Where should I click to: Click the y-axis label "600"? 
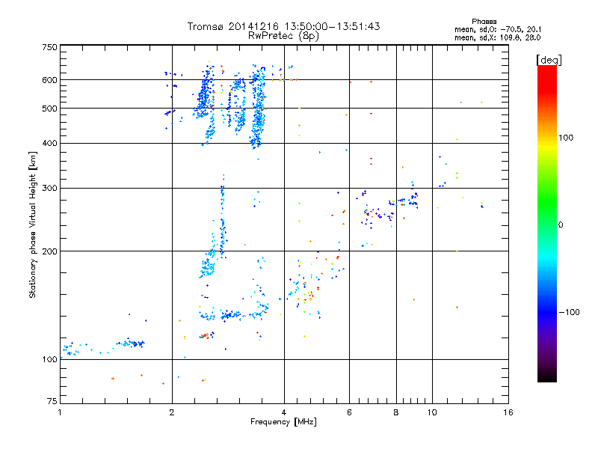pos(49,80)
